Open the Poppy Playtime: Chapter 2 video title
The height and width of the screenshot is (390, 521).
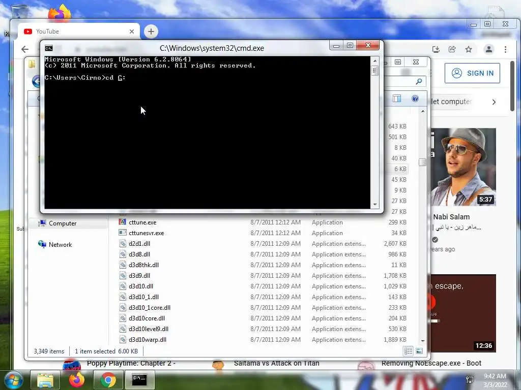pyautogui.click(x=131, y=363)
